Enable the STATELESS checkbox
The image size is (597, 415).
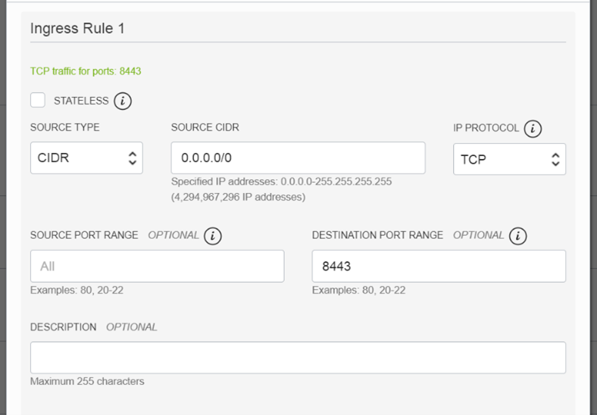click(38, 100)
